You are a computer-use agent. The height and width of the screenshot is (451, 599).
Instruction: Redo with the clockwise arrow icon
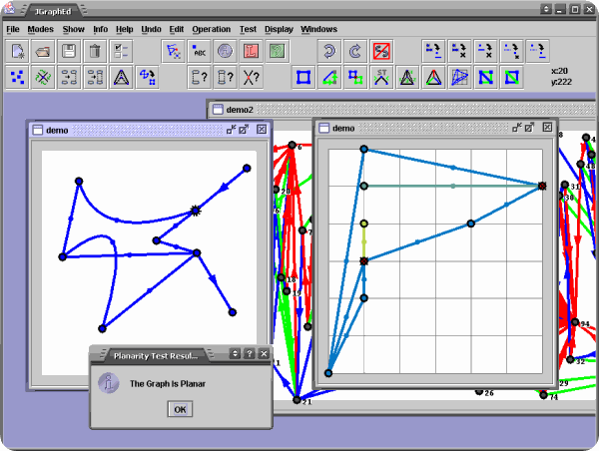tap(355, 51)
